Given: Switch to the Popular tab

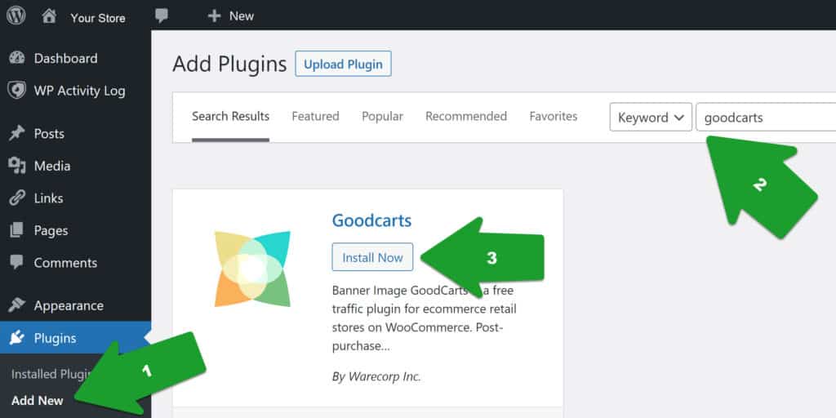Looking at the screenshot, I should pyautogui.click(x=382, y=116).
